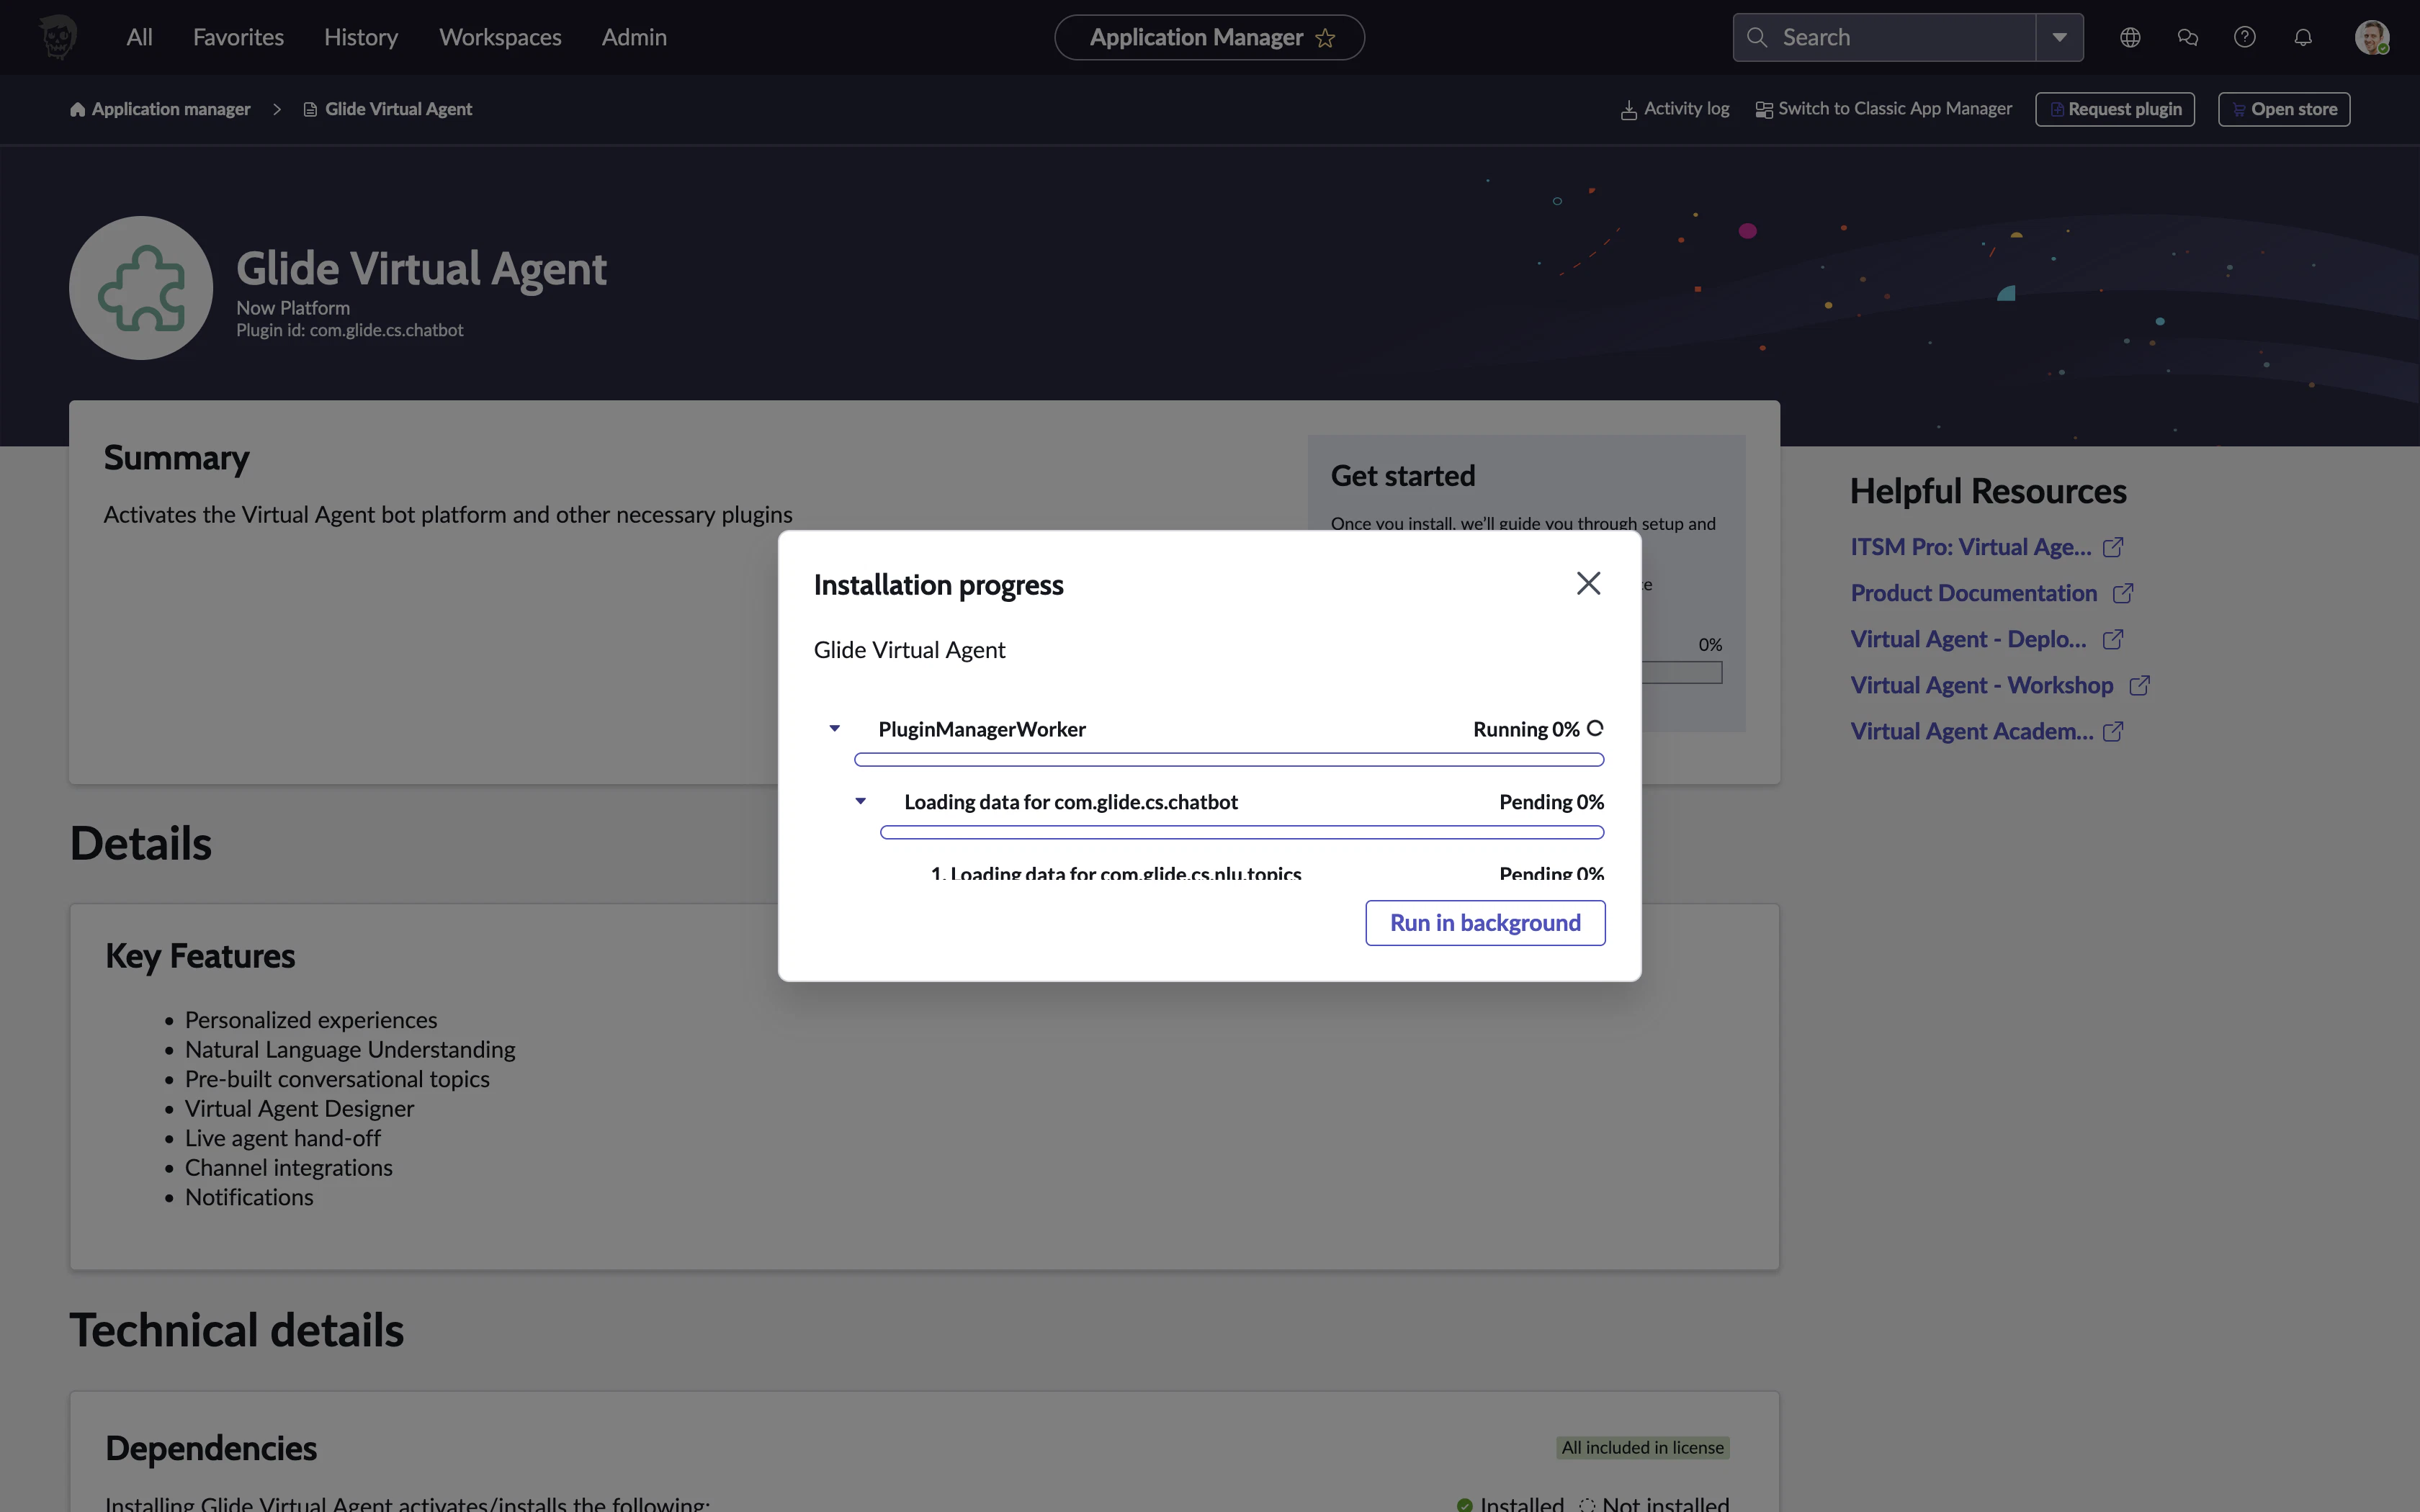Click the com.glide.cs.chatbot progress bar

click(1242, 832)
